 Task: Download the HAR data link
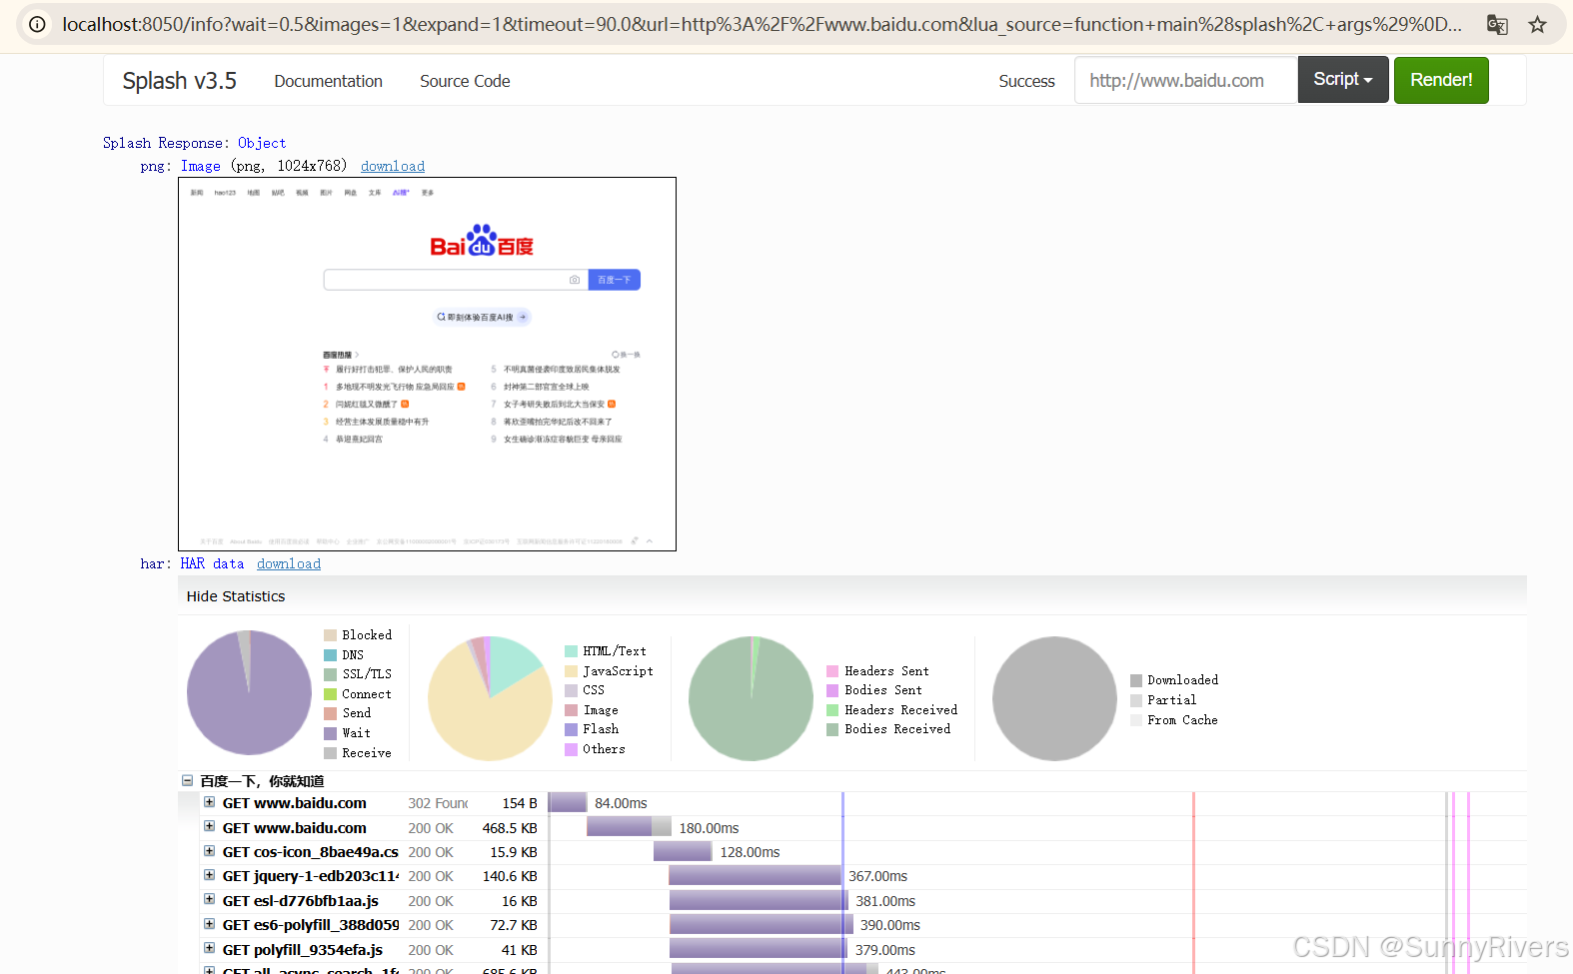tap(289, 563)
